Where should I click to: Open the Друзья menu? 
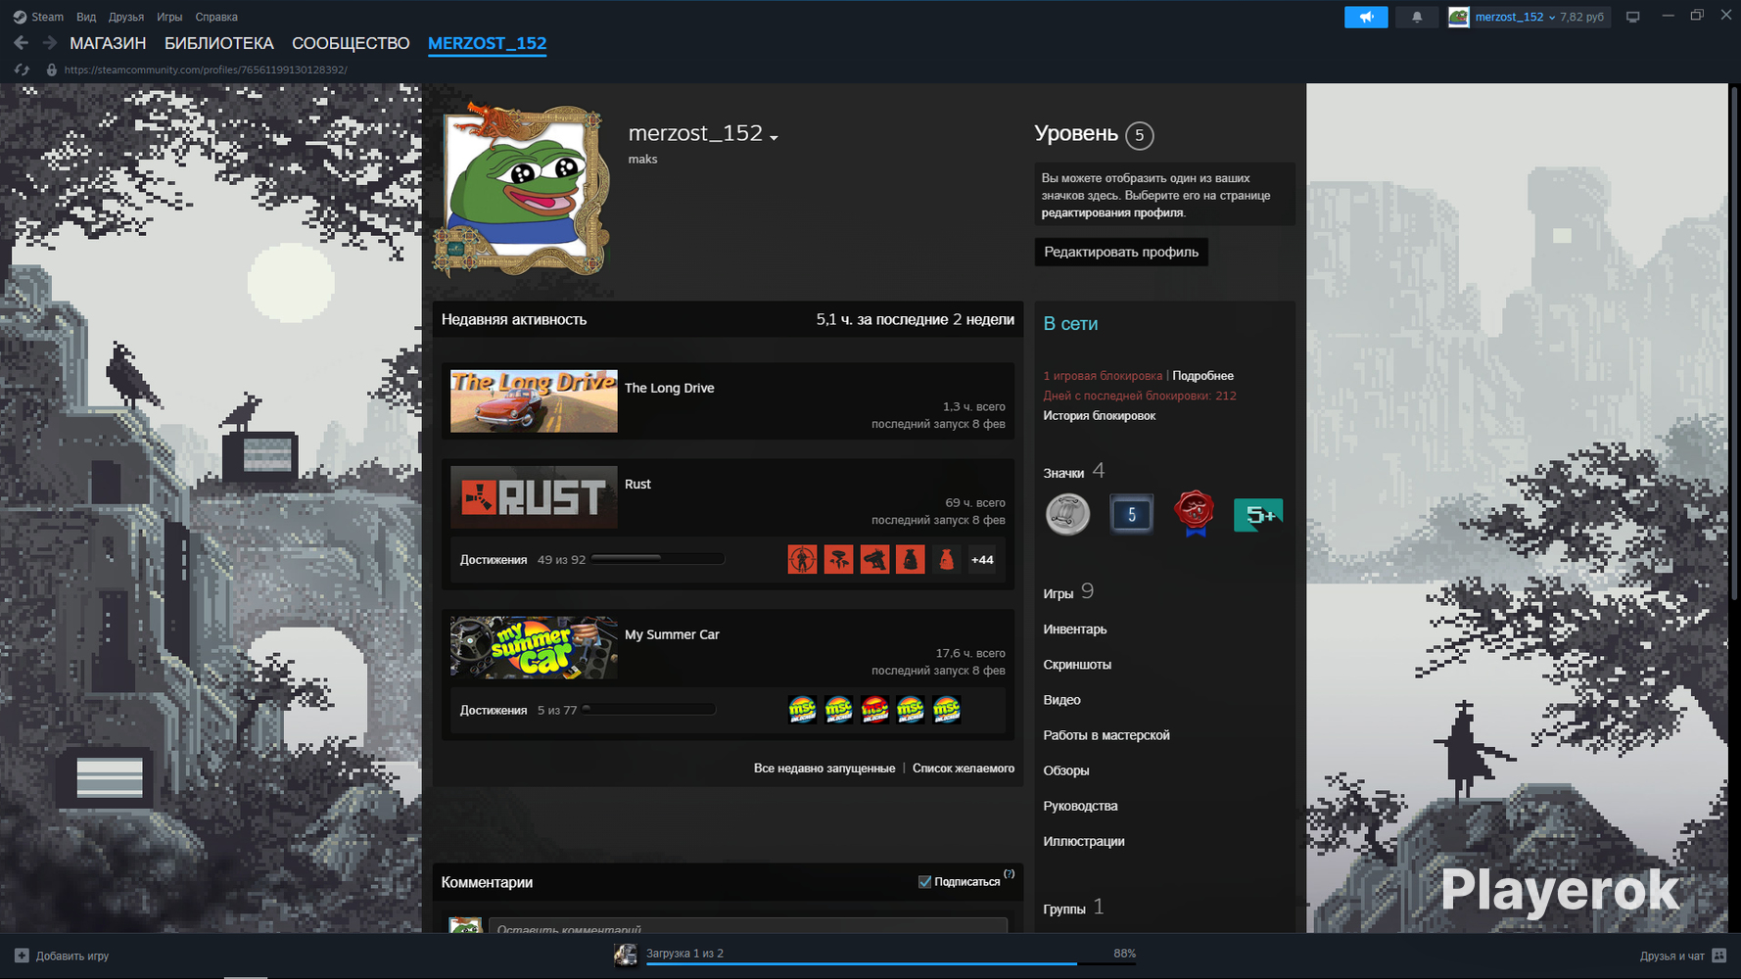click(126, 17)
